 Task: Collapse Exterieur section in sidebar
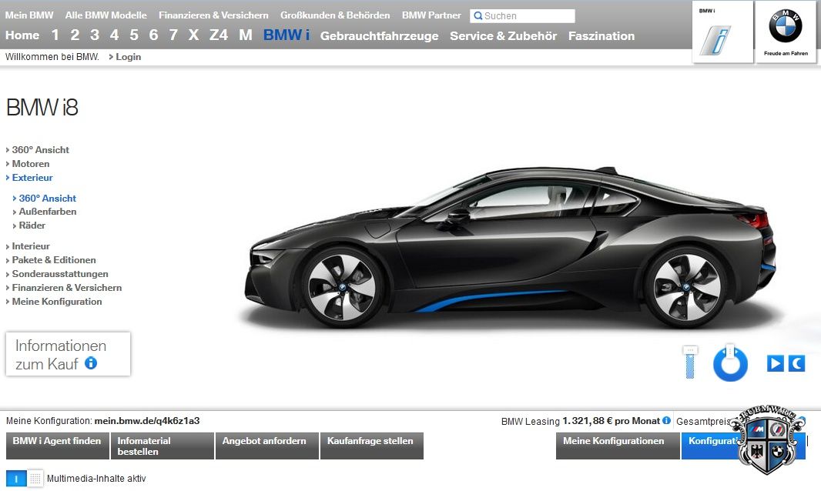[x=29, y=178]
